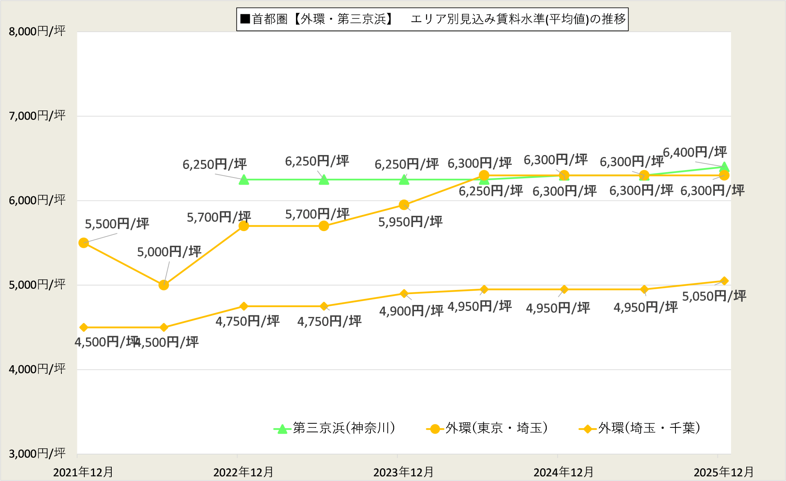
Task: Select the 第三京浜(神奈川) legend label
Action: click(344, 428)
